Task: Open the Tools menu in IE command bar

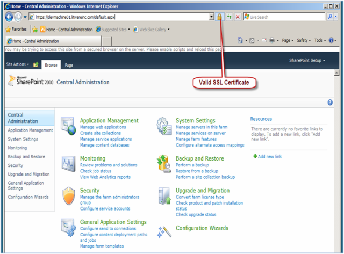Action: pos(320,40)
